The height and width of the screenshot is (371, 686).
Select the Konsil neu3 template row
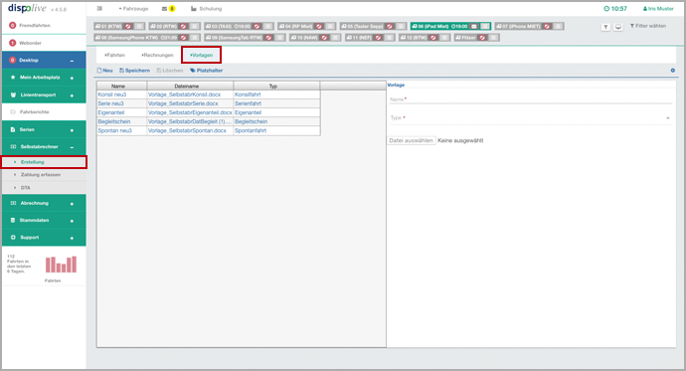coord(208,94)
